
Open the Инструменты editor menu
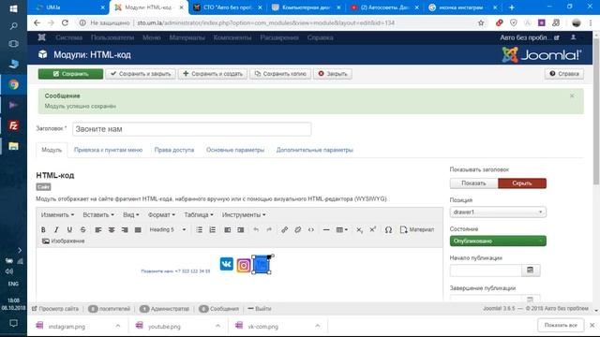(x=244, y=214)
